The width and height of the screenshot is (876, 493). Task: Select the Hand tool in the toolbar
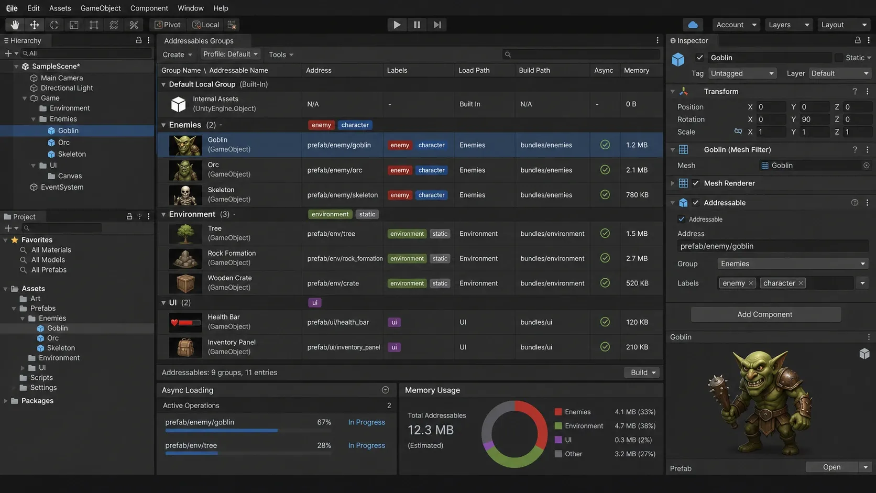pyautogui.click(x=15, y=25)
